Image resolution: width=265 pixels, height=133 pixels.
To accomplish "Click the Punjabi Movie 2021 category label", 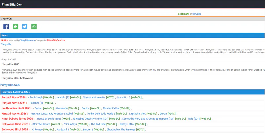I will tap(15, 103).
